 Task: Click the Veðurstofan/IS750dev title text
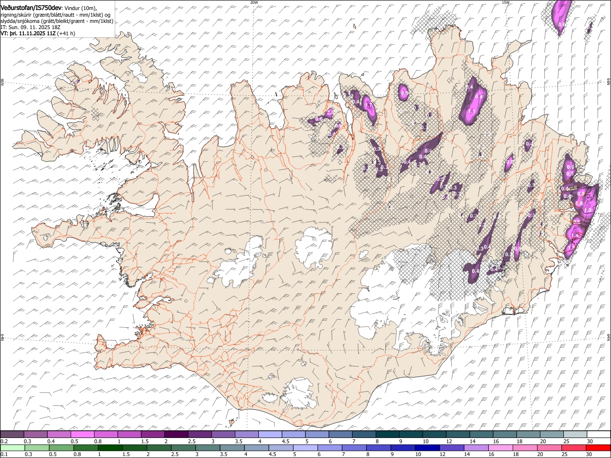pyautogui.click(x=31, y=8)
